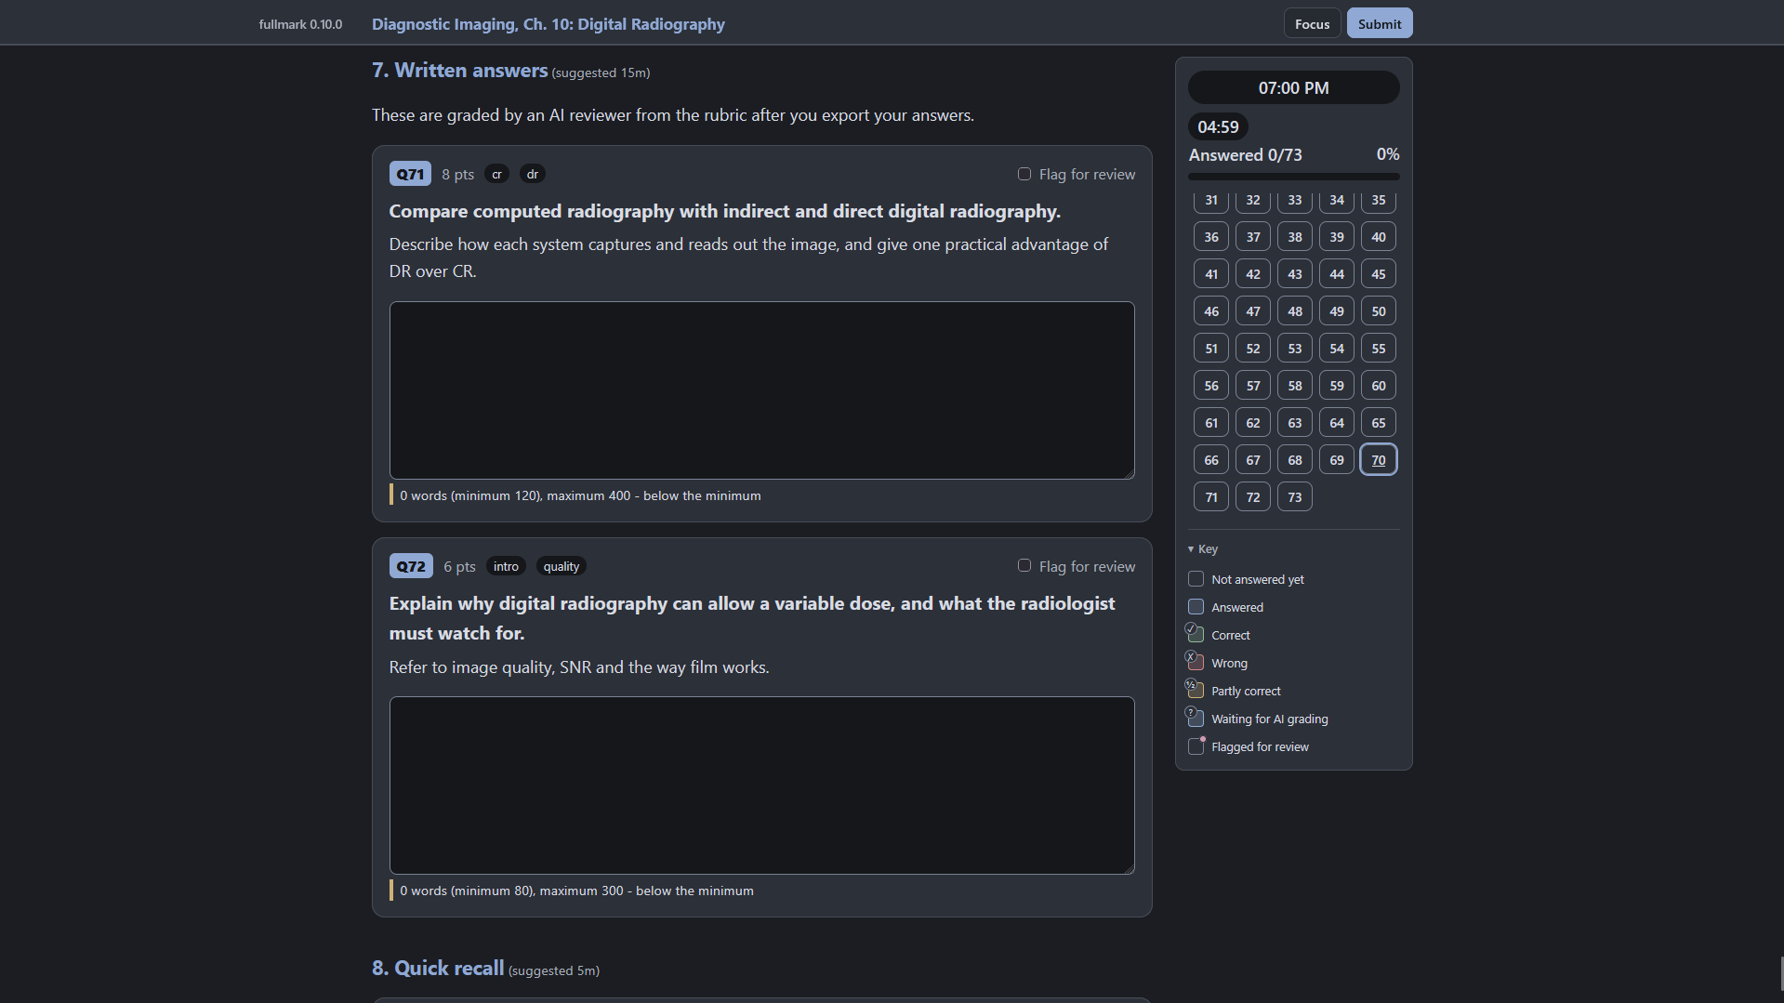The height and width of the screenshot is (1003, 1784).
Task: Click the 'Wrong' legend icon
Action: click(1196, 662)
